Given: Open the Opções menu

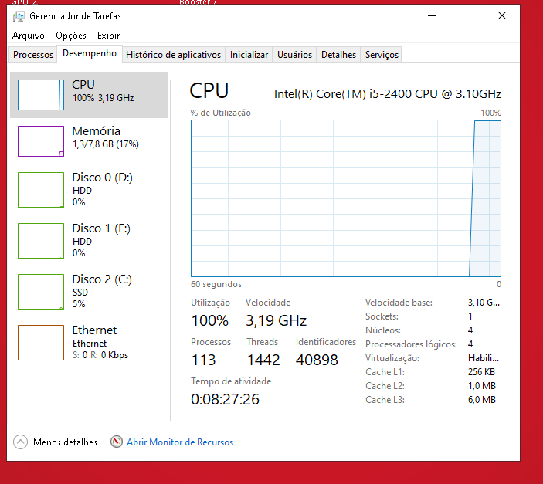Looking at the screenshot, I should point(71,36).
